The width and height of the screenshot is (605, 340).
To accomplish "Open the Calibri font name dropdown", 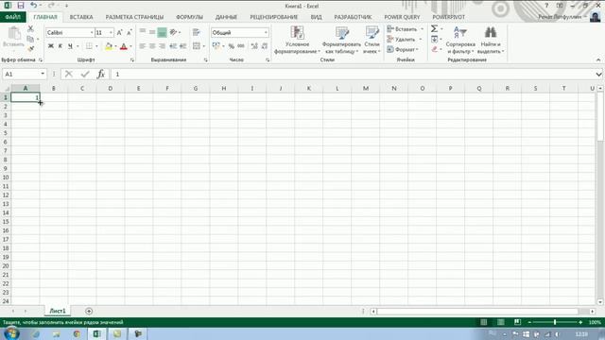I will coord(92,33).
